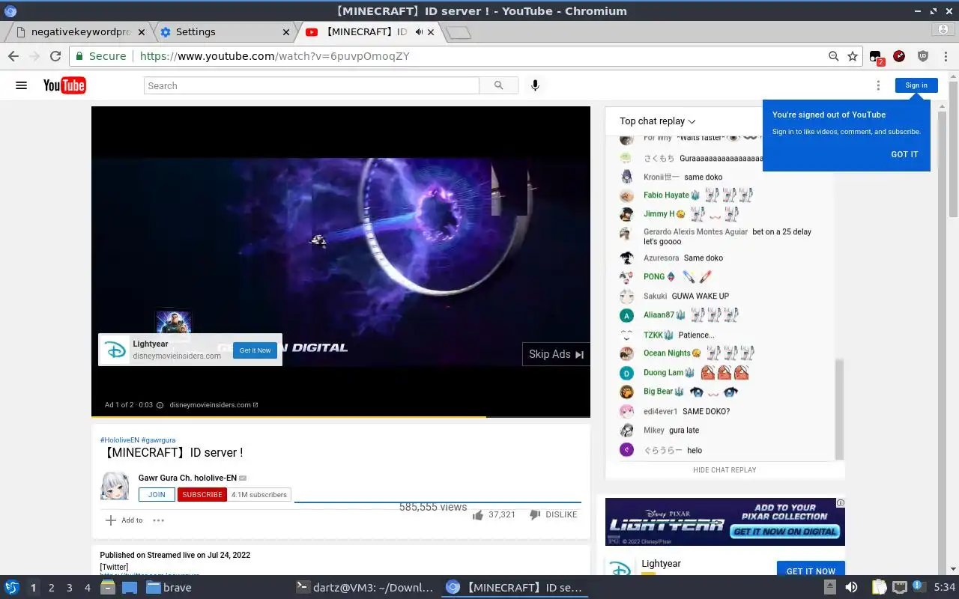
Task: Go to YouTube home via logo
Action: (x=64, y=85)
